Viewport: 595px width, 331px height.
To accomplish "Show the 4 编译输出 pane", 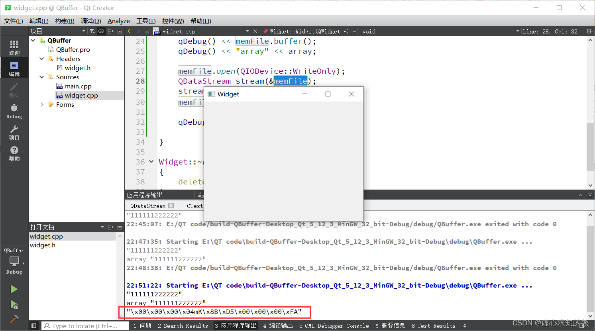I will point(278,326).
